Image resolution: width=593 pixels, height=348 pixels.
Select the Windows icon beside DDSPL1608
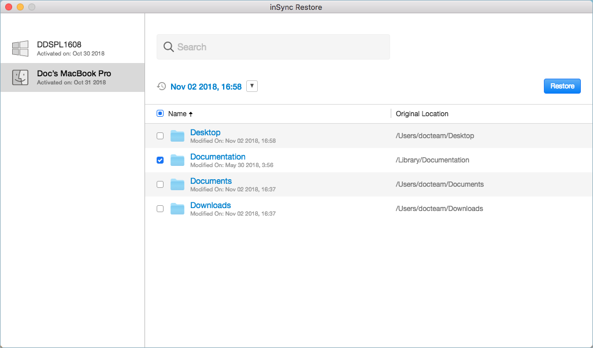pos(20,49)
